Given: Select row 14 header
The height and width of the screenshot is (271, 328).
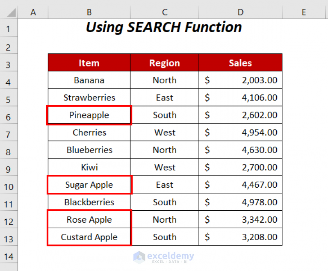Looking at the screenshot, I should (x=9, y=256).
